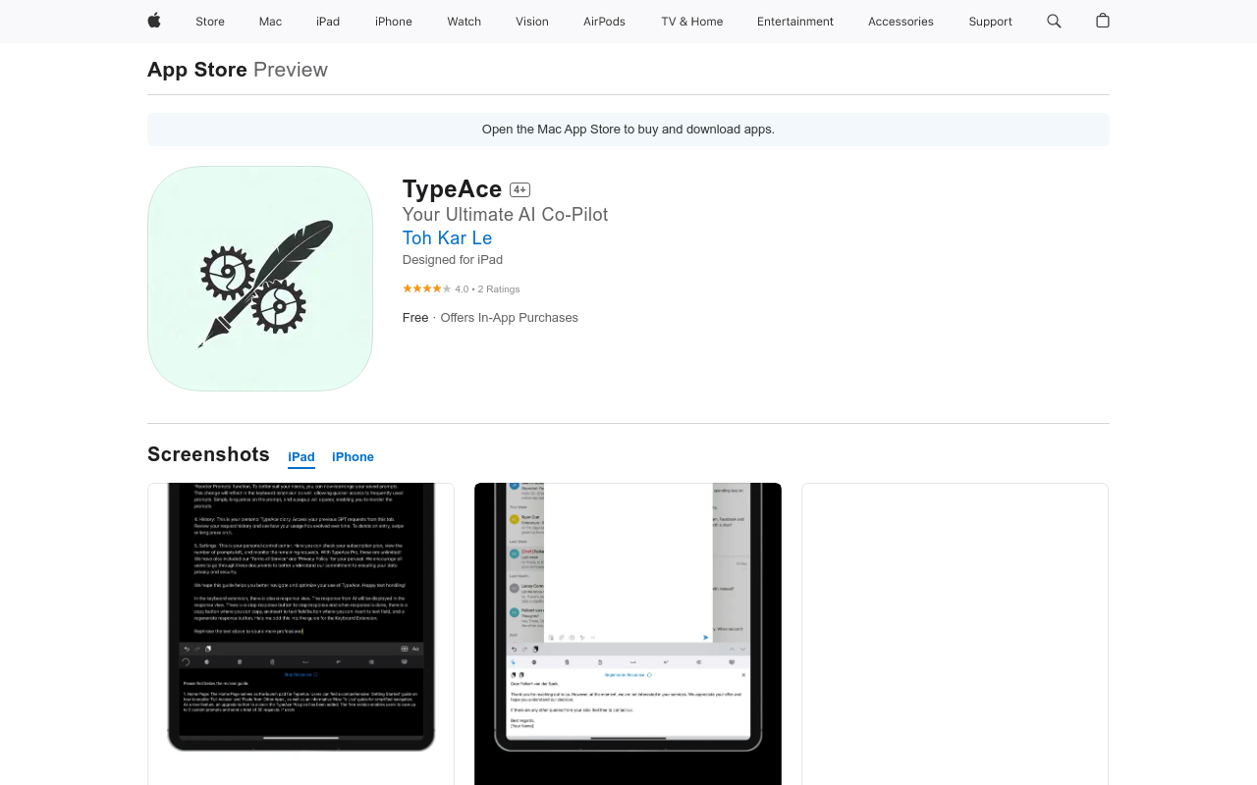Click '4.0 • 2 Ratings' text
Screen dimensions: 1257x785
(487, 289)
